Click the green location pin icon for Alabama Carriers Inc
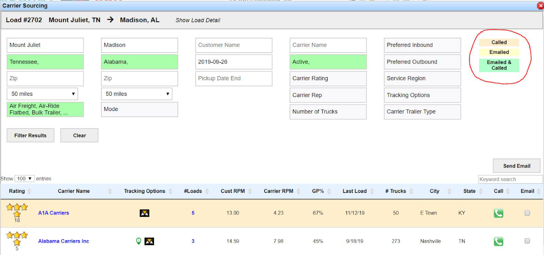The height and width of the screenshot is (255, 544). coord(138,241)
